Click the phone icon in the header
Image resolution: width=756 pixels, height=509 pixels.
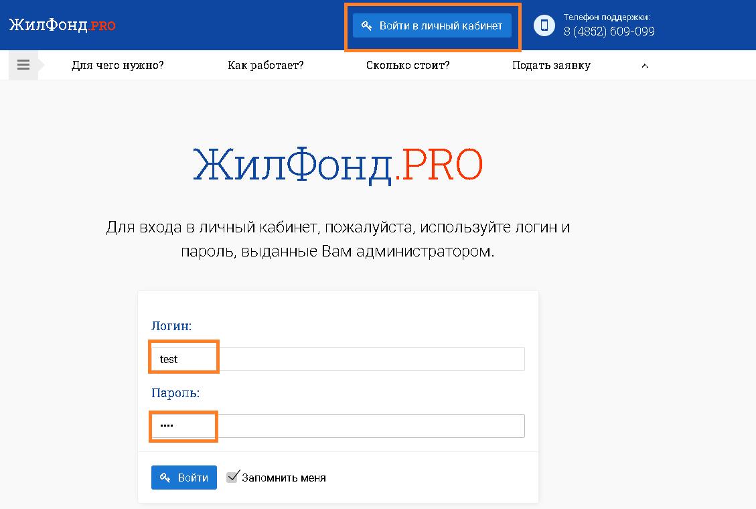tap(544, 26)
